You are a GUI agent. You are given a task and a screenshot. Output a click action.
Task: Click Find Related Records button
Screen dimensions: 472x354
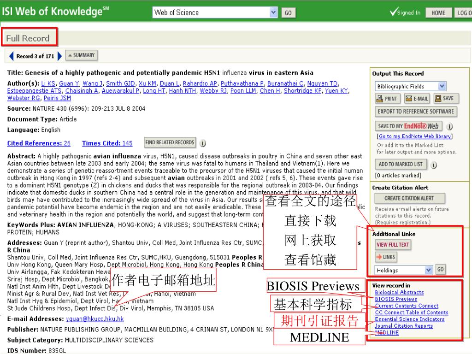point(170,142)
